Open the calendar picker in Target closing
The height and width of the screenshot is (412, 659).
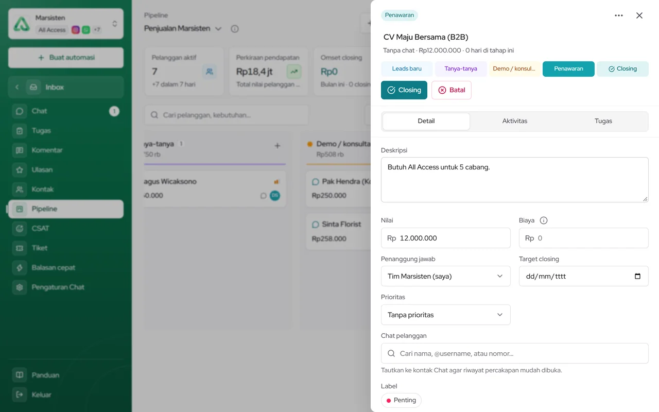[637, 276]
